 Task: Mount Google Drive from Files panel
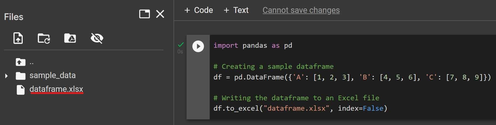(70, 38)
